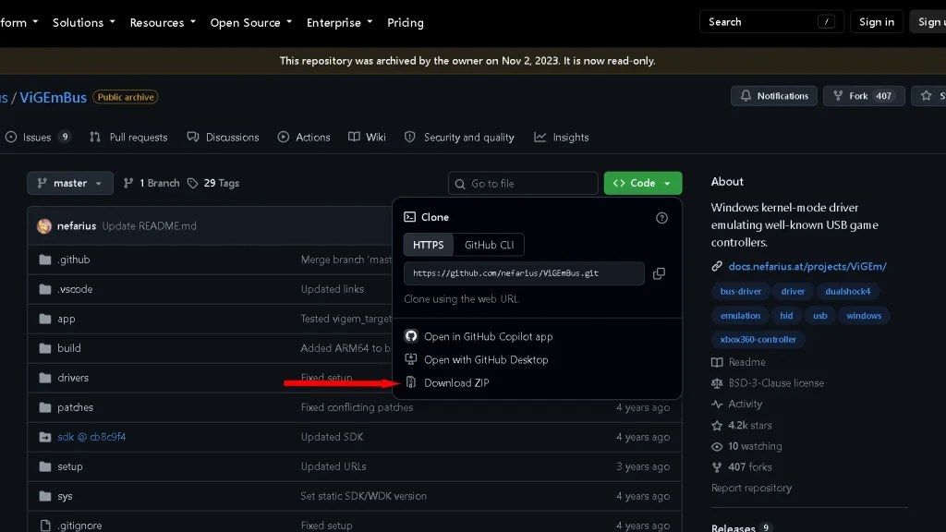Click the Download ZIP file icon
This screenshot has width=946, height=532.
[411, 382]
